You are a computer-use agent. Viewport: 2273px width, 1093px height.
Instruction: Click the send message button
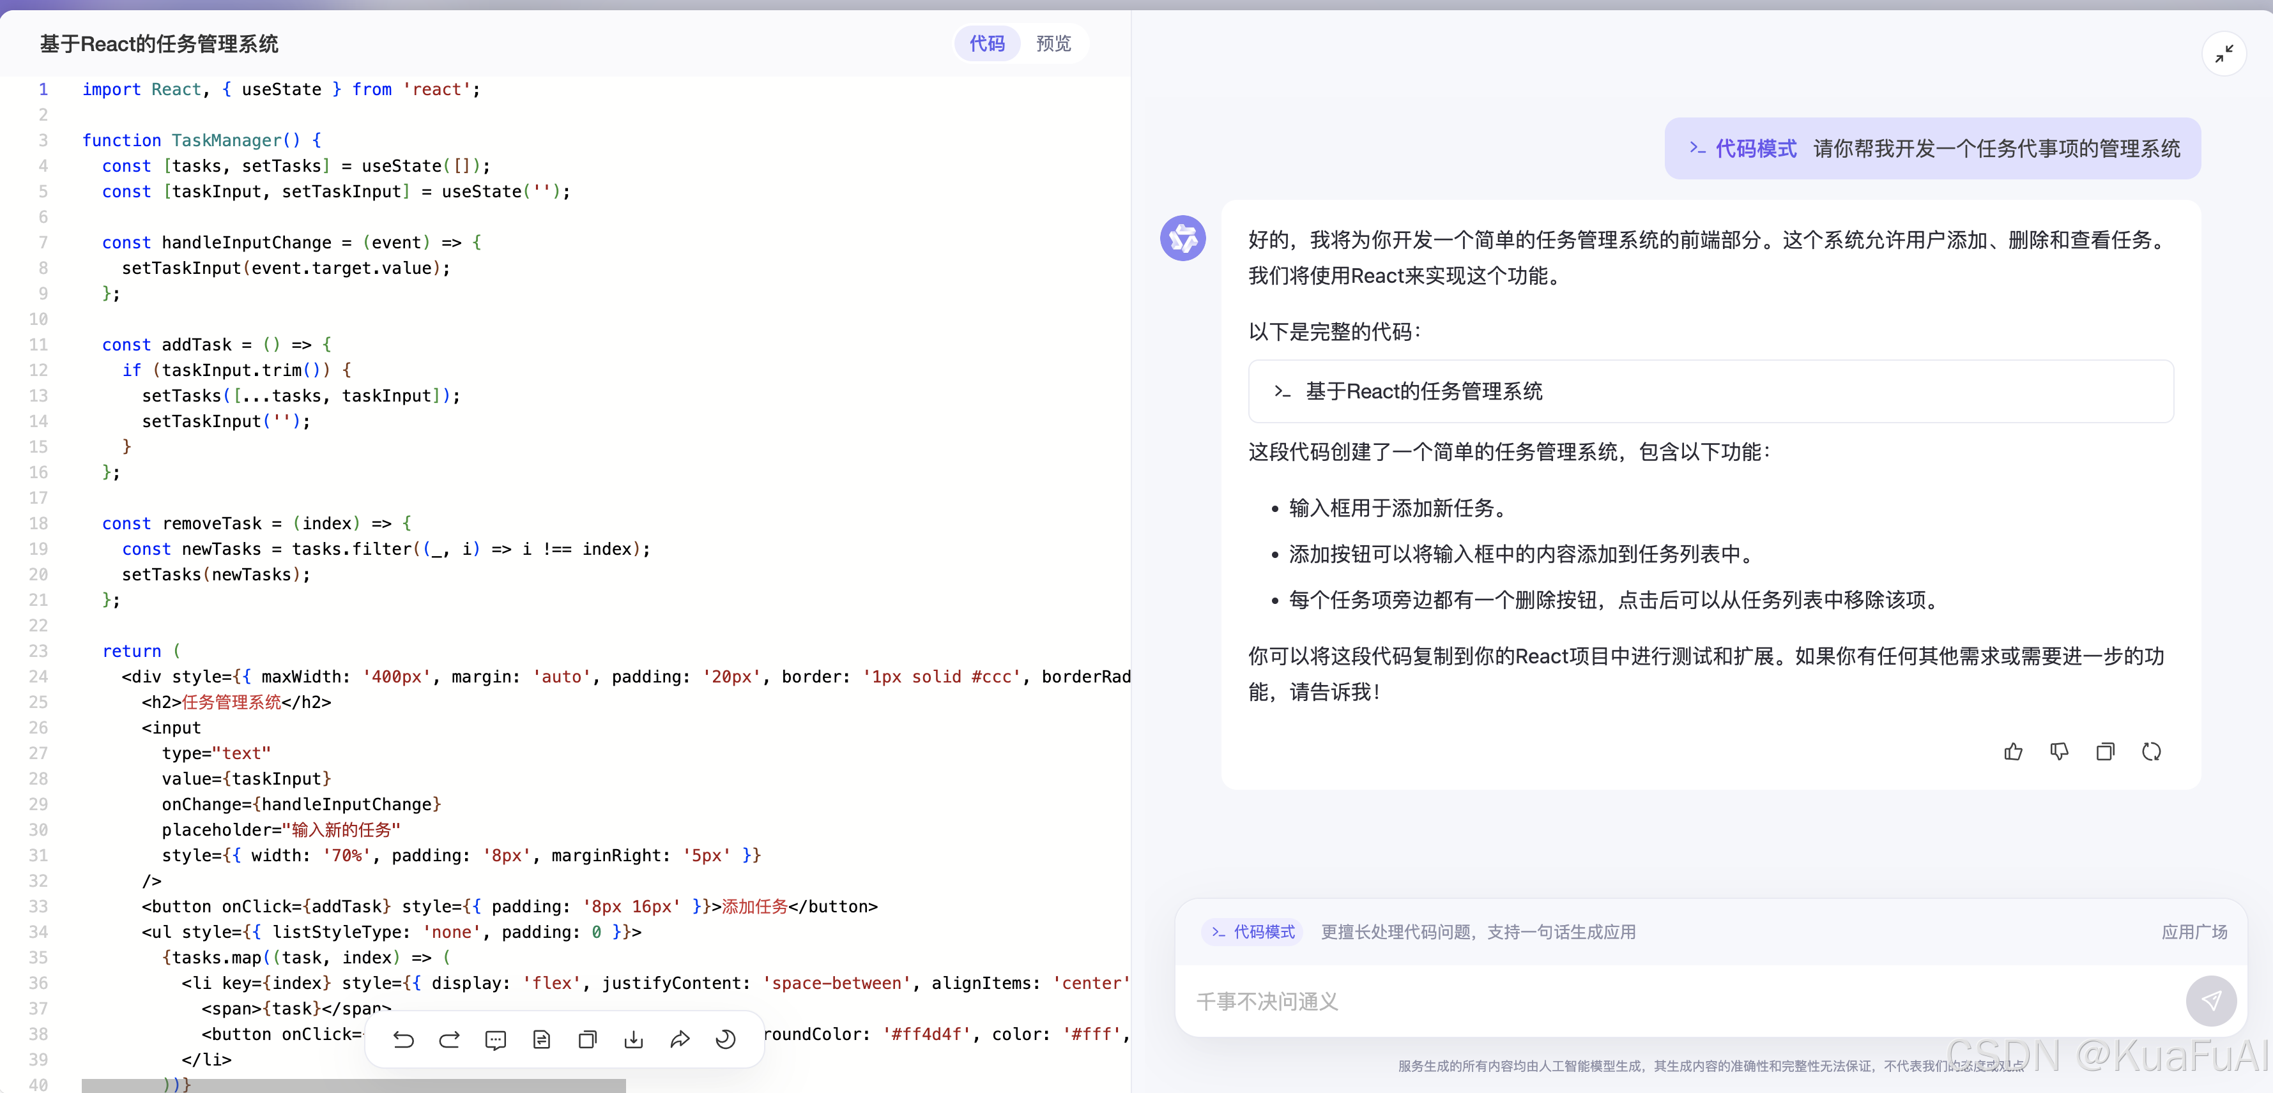point(2210,1000)
